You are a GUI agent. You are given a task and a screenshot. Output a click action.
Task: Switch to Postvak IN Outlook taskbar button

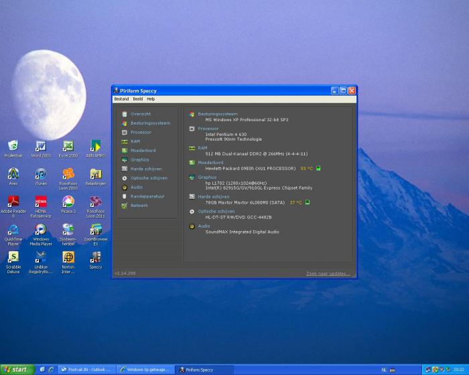point(86,370)
